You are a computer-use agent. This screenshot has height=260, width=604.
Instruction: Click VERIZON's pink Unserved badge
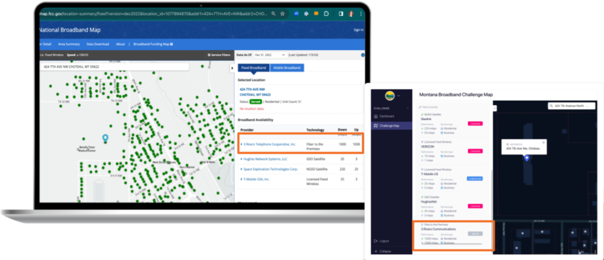click(x=475, y=151)
